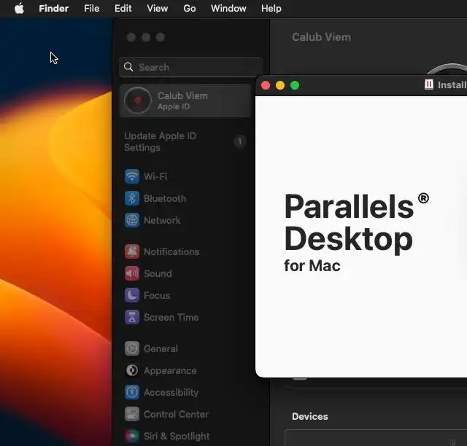
Task: Open the Help menu
Action: [271, 8]
